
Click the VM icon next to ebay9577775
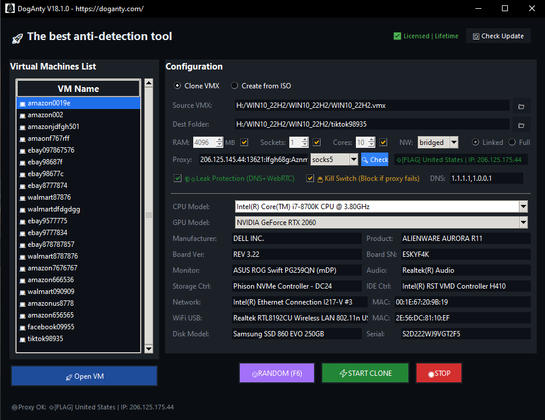click(22, 221)
